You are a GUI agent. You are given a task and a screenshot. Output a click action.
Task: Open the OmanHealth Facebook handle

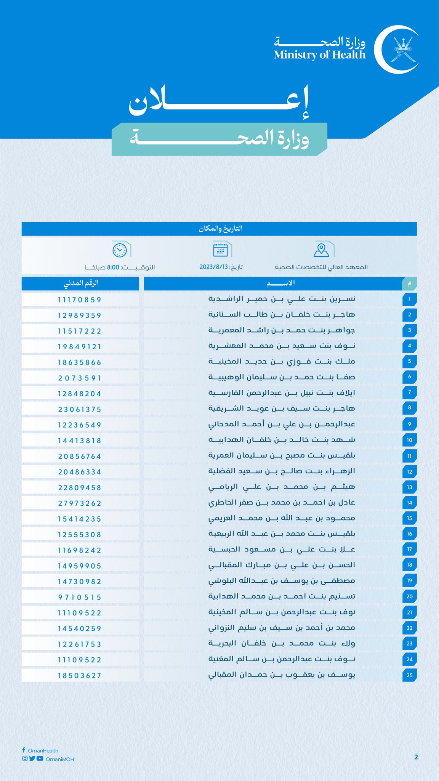pos(43,750)
